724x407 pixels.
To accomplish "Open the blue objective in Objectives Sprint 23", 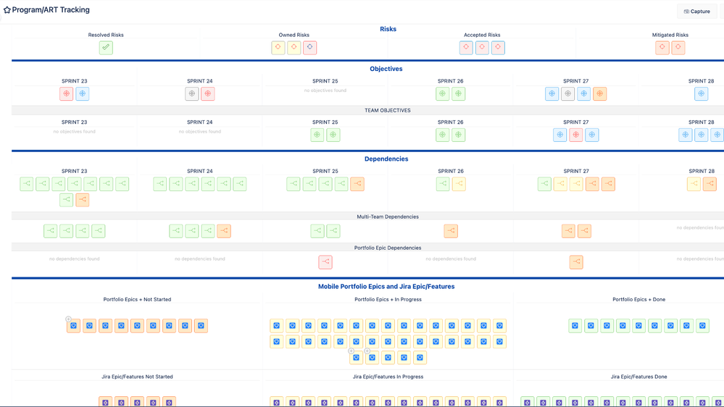I will coord(82,93).
